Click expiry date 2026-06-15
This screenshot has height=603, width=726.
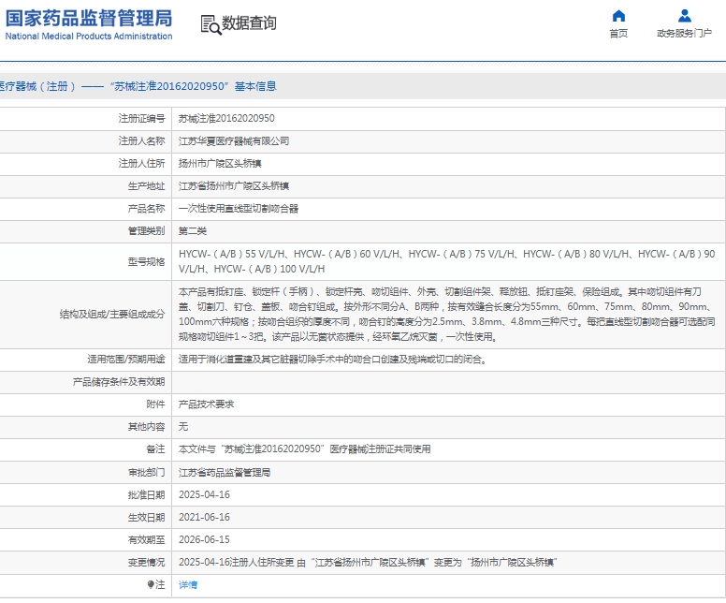[x=204, y=540]
